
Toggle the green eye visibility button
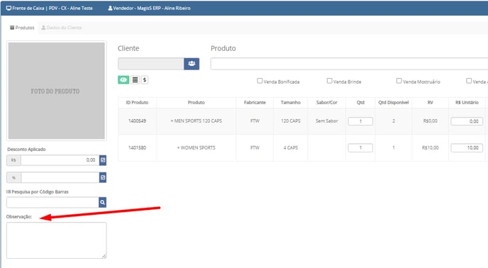(x=123, y=80)
